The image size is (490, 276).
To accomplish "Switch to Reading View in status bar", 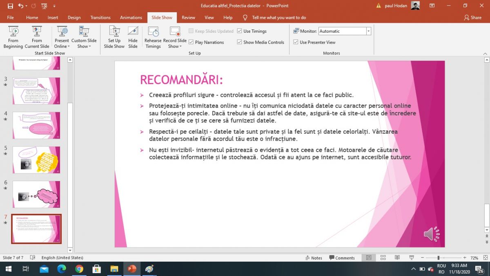I will coord(397,258).
